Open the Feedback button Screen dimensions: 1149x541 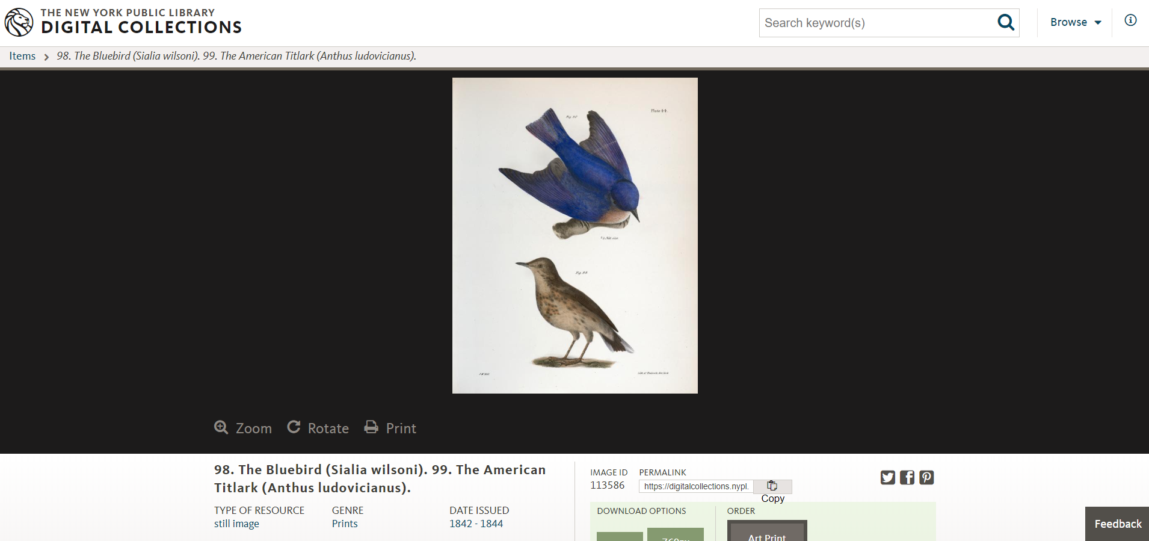click(x=1117, y=524)
